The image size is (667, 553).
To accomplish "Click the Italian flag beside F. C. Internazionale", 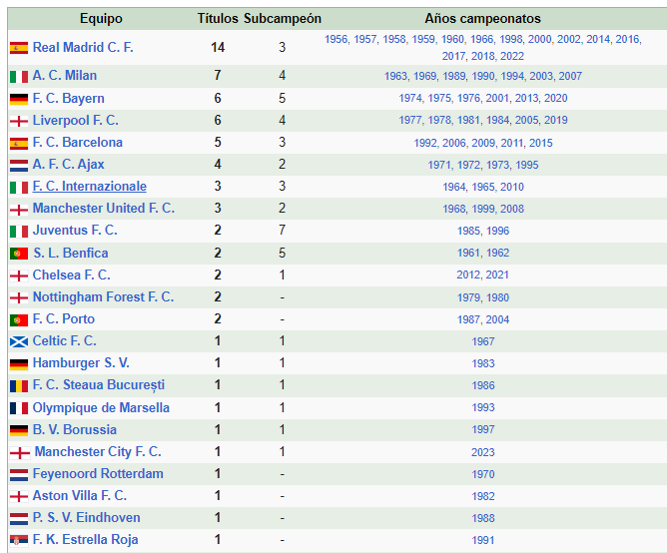I will click(19, 188).
